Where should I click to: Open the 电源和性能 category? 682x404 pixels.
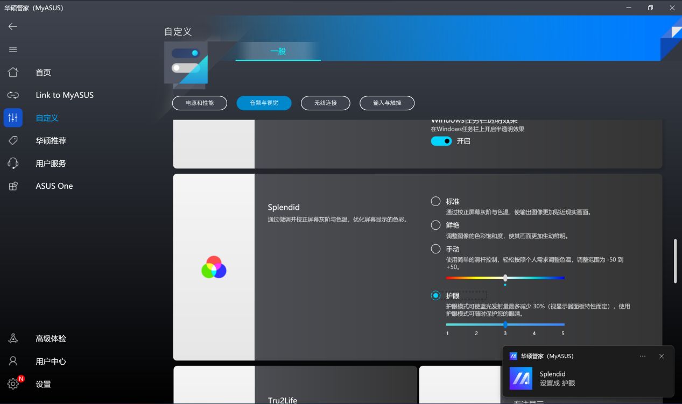pos(200,103)
